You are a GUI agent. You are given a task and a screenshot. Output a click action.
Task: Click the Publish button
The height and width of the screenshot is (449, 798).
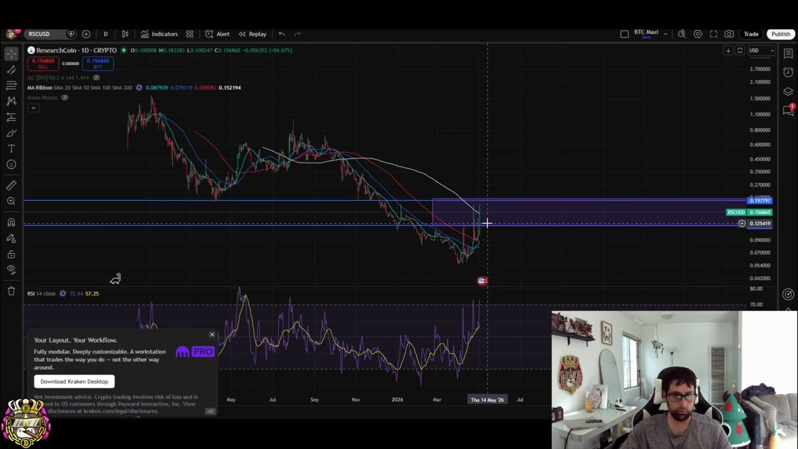[x=781, y=34]
